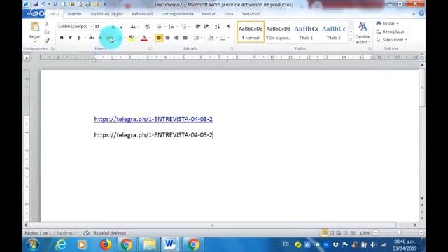This screenshot has height=252, width=448.
Task: Click the volume speaker icon in system tray
Action: point(373,245)
